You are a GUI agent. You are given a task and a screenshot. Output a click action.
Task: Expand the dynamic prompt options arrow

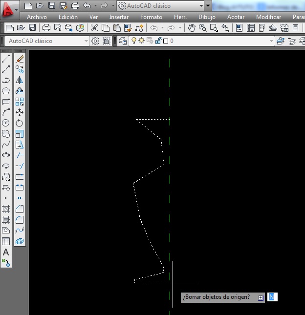261,298
